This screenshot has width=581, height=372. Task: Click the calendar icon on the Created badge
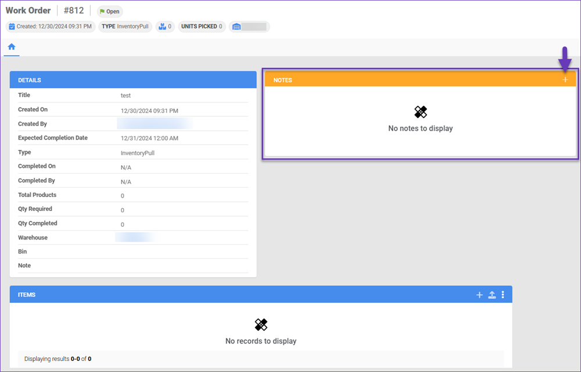tap(11, 26)
